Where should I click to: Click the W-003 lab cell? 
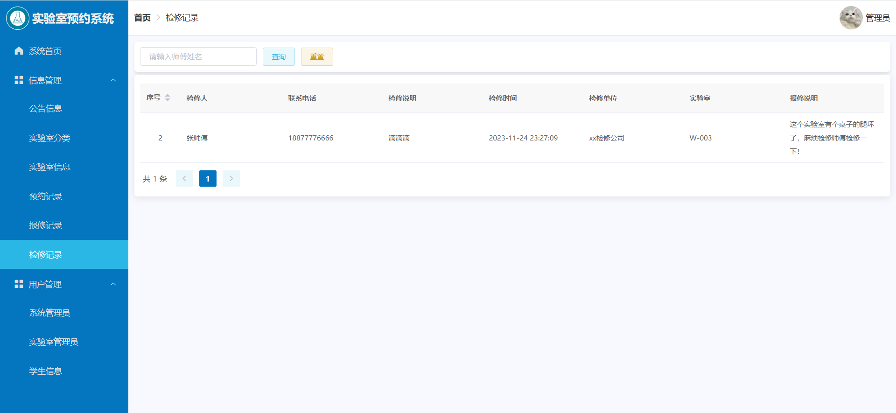pyautogui.click(x=700, y=138)
